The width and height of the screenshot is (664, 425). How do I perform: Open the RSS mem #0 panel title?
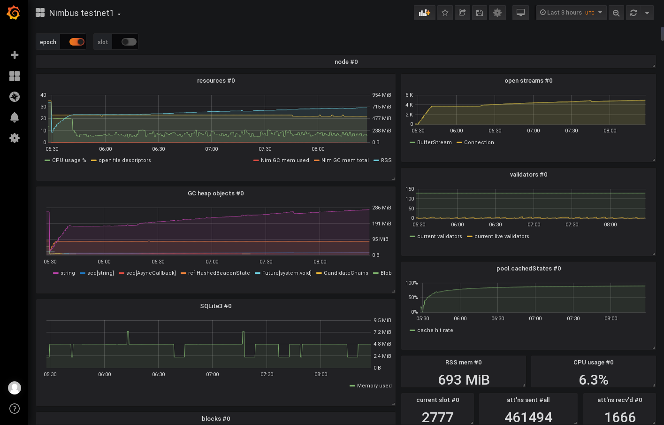[x=464, y=363]
